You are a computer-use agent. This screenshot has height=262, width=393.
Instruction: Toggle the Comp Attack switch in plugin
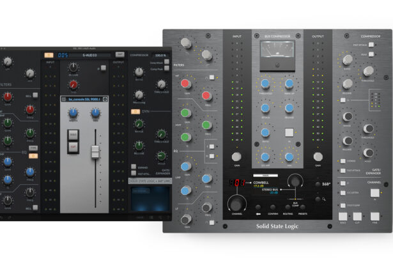(167, 62)
